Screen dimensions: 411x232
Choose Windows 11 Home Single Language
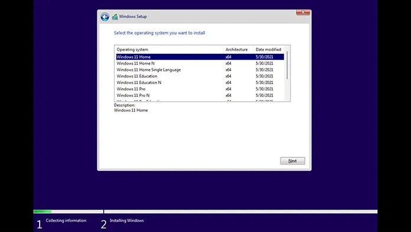coord(200,70)
